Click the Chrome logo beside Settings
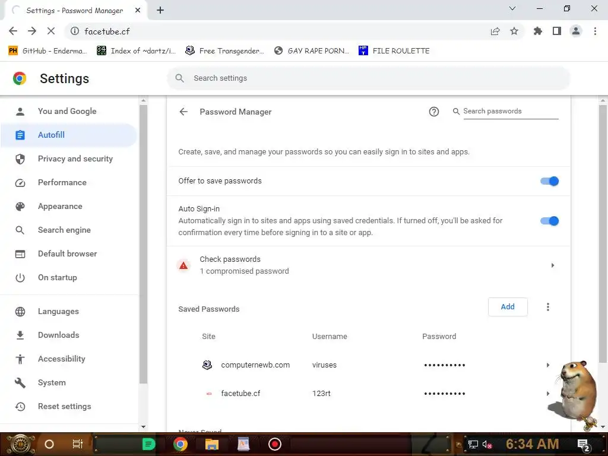 (20, 78)
